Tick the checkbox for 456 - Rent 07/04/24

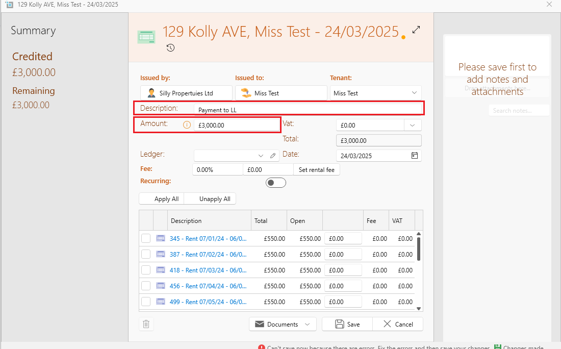click(x=146, y=286)
